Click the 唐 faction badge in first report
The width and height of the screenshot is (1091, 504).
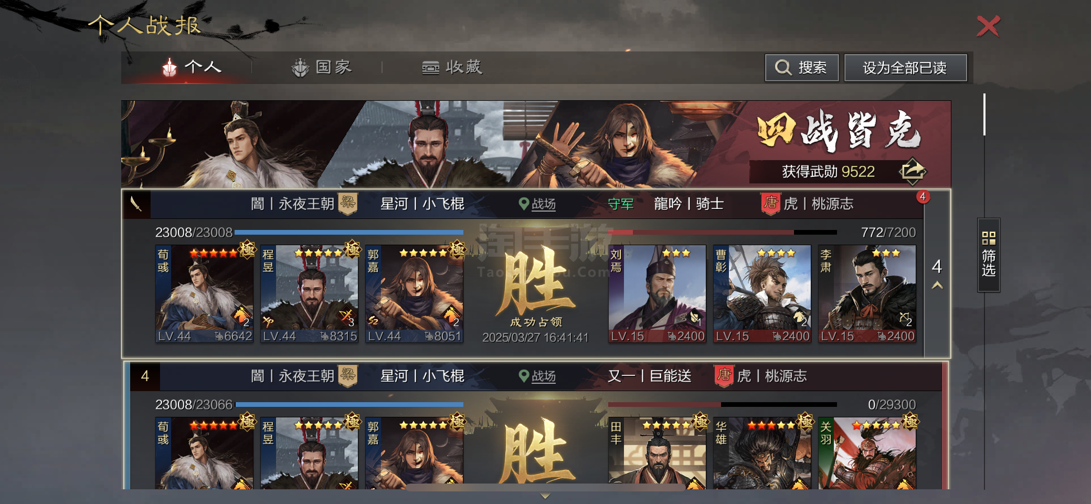[x=770, y=203]
